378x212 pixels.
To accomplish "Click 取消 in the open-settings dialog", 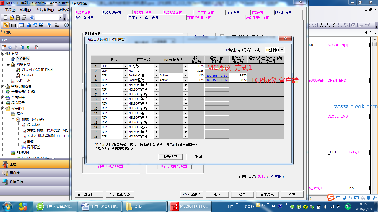I will 198,157.
